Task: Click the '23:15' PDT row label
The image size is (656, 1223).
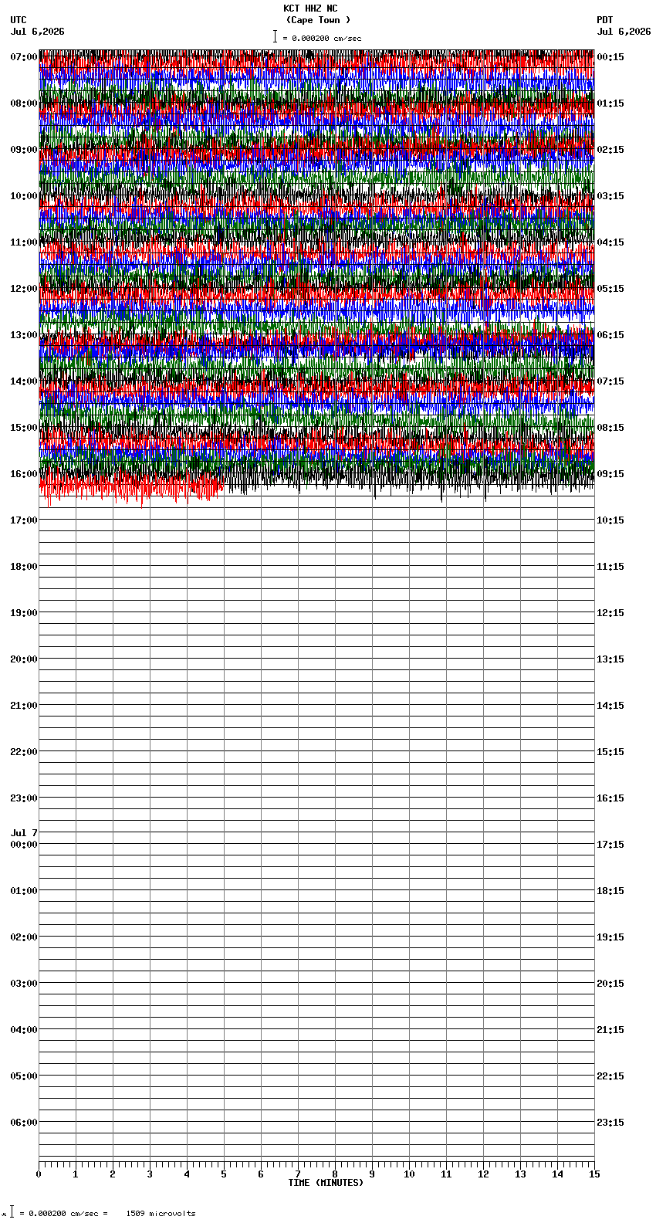Action: pos(610,1123)
